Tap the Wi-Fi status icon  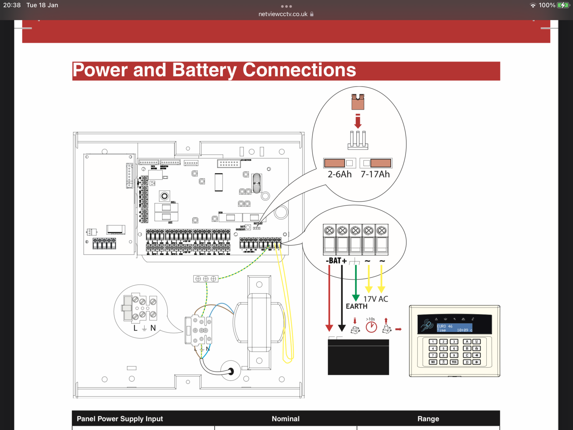pyautogui.click(x=533, y=5)
